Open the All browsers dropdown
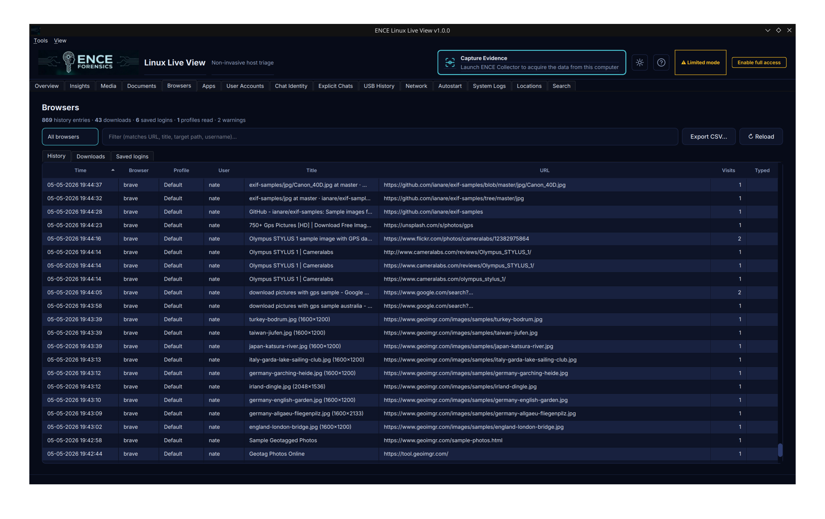 tap(70, 137)
